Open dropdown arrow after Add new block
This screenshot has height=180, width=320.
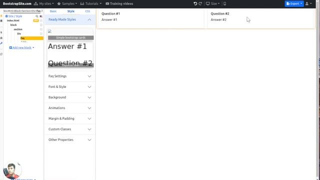(33, 48)
